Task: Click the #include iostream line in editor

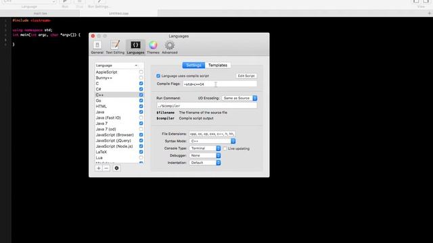Action: (32, 20)
